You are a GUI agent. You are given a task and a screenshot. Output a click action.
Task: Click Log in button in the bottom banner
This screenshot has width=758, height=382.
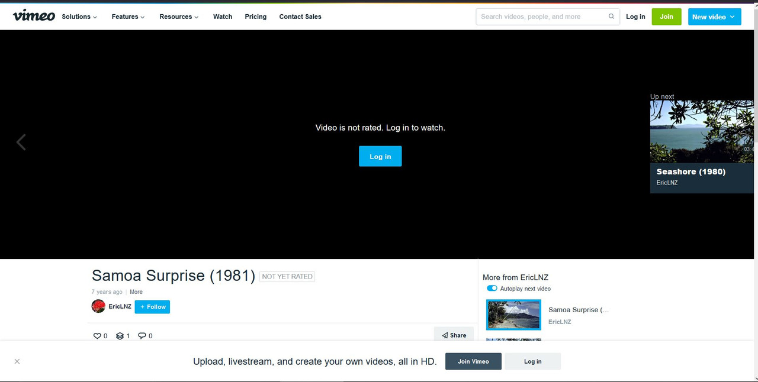coord(532,361)
